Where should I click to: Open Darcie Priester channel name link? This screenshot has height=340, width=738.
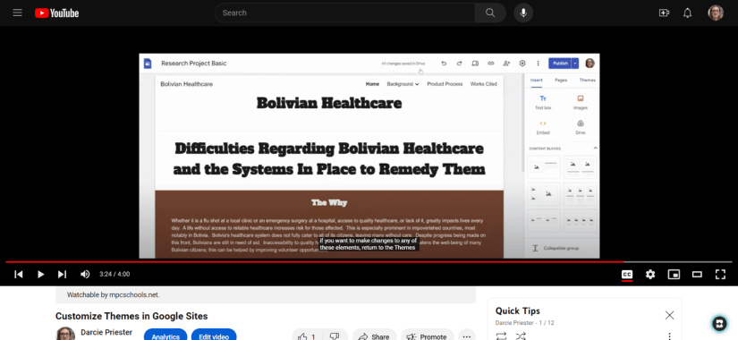click(x=106, y=332)
